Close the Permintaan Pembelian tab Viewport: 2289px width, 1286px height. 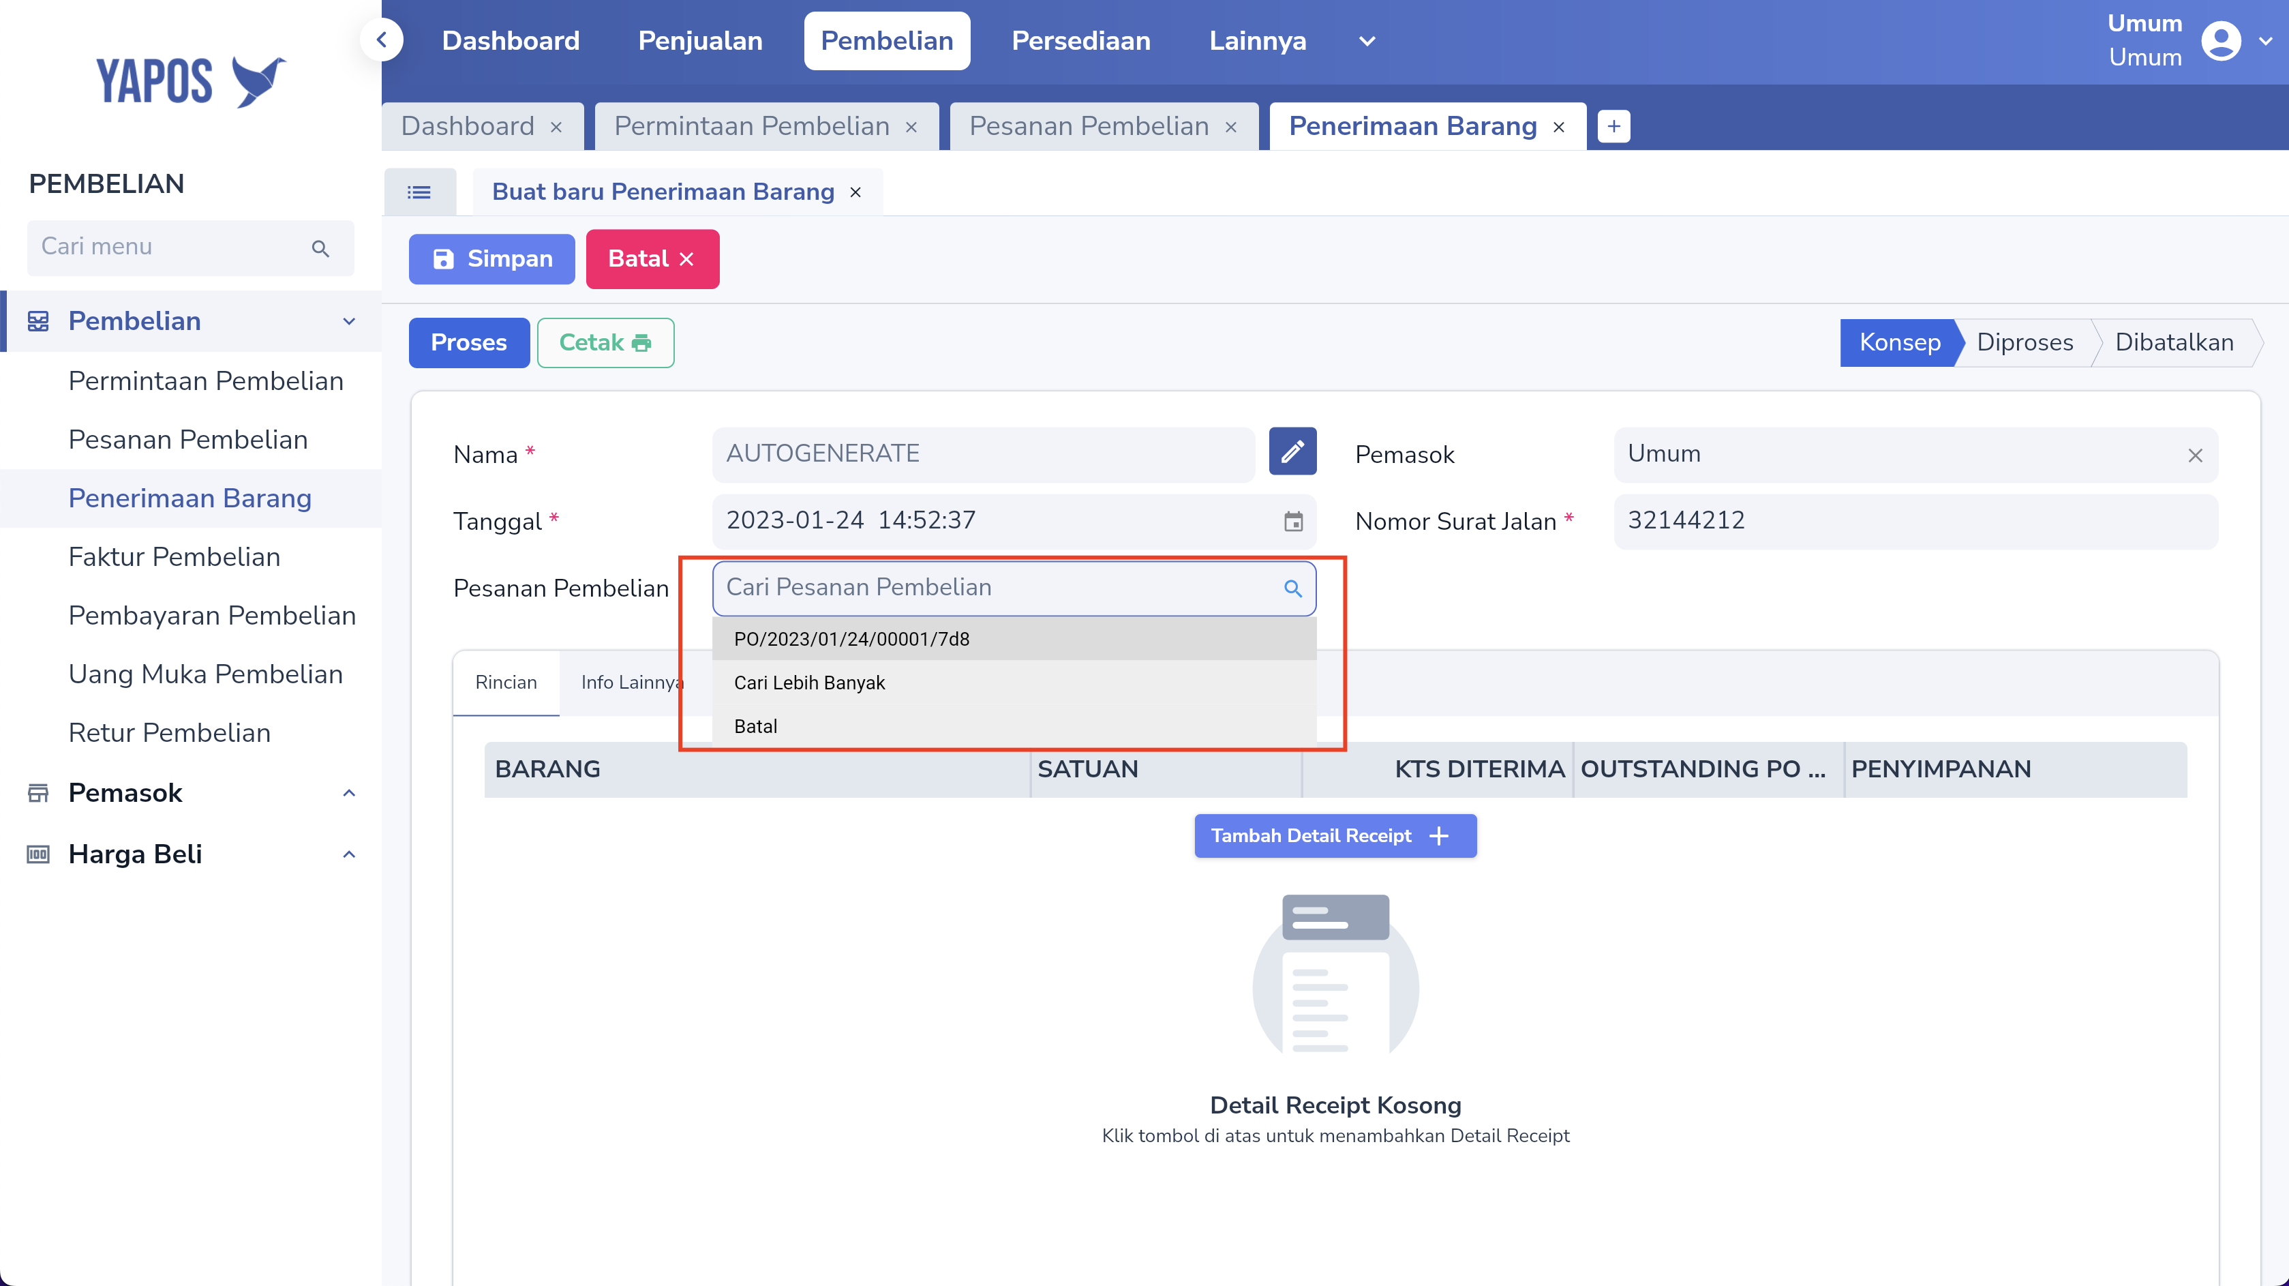911,127
